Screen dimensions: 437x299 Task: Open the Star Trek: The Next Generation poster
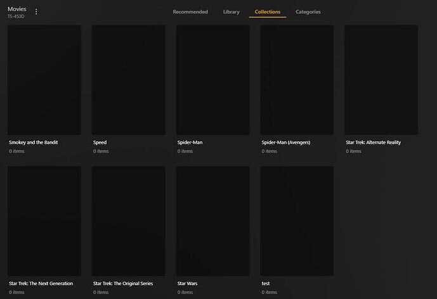[44, 221]
